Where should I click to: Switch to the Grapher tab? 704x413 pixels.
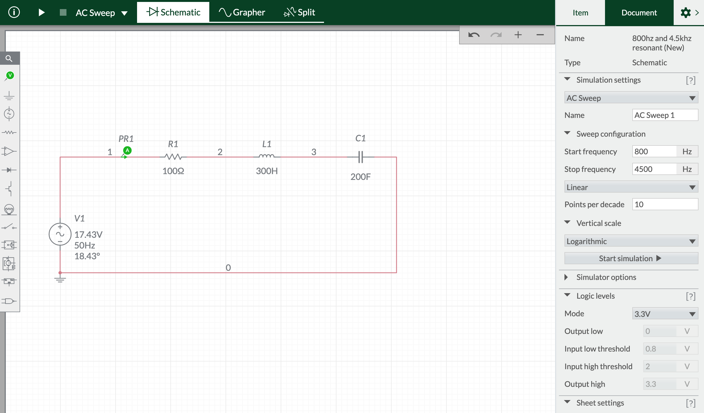coord(242,12)
